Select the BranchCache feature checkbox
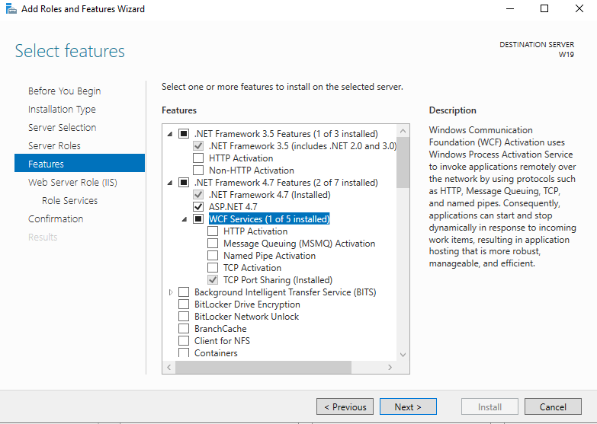Screen dimensions: 597x424 tap(184, 329)
